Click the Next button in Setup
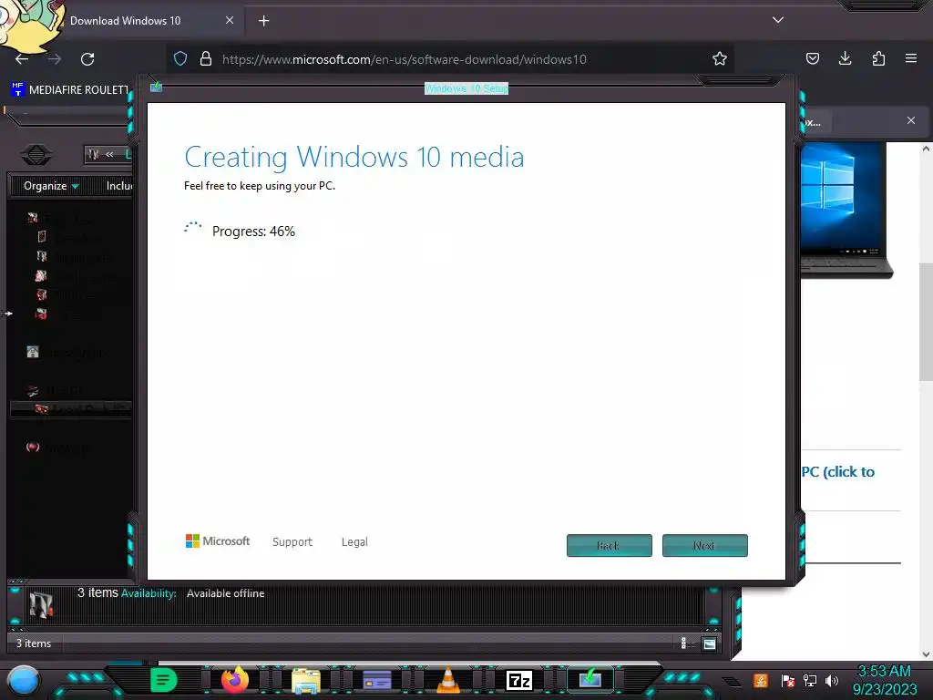The width and height of the screenshot is (933, 700). [x=704, y=545]
